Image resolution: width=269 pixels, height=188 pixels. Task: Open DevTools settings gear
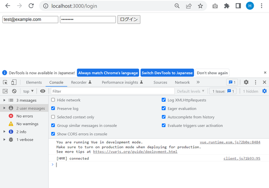coord(246,82)
